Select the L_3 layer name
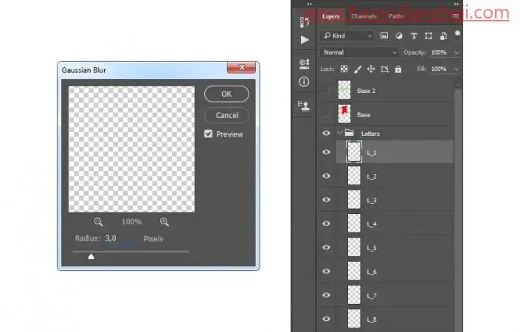Screen dimensions: 520x332 (x=372, y=201)
